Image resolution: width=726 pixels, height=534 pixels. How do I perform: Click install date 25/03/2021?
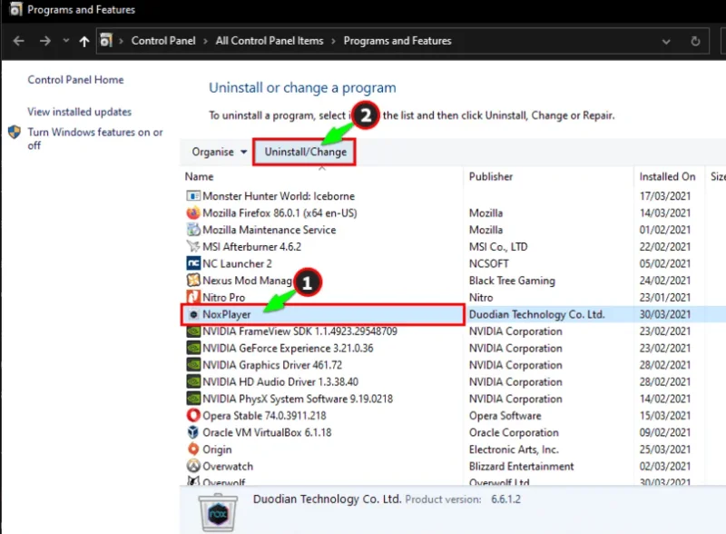(x=665, y=450)
